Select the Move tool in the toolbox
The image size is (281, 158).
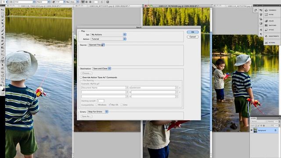coord(3,10)
